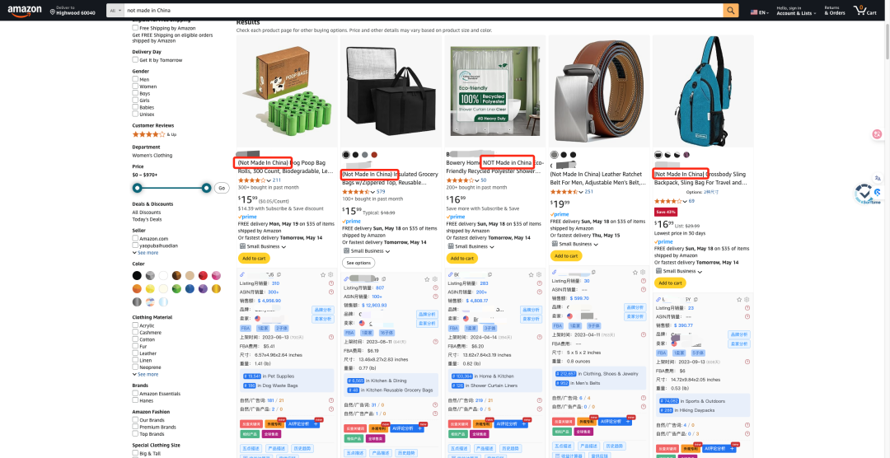Select red color swatch for grocery bags
Image resolution: width=890 pixels, height=458 pixels.
(x=374, y=155)
